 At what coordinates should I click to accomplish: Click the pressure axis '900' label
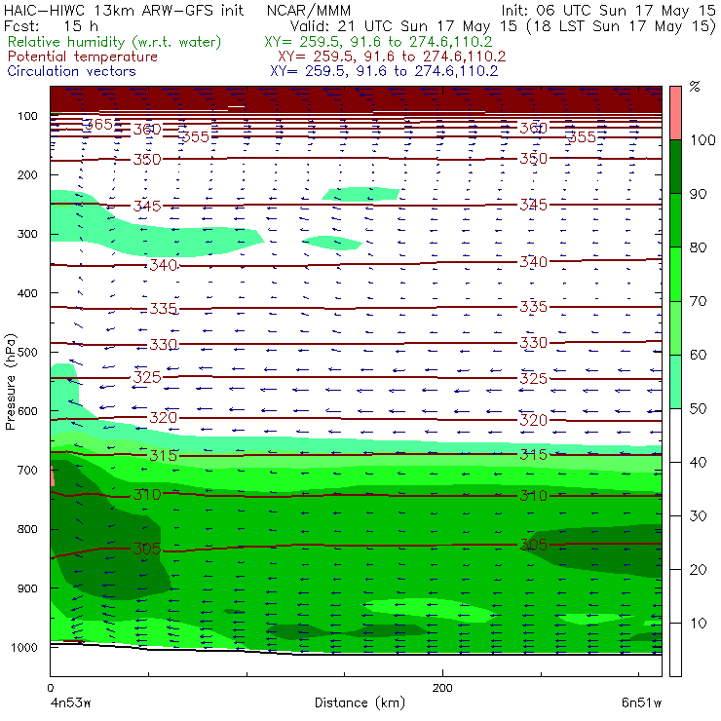click(27, 588)
